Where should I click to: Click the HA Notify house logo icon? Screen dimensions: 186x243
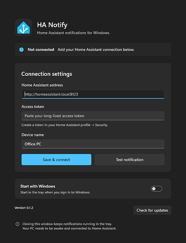(x=23, y=27)
